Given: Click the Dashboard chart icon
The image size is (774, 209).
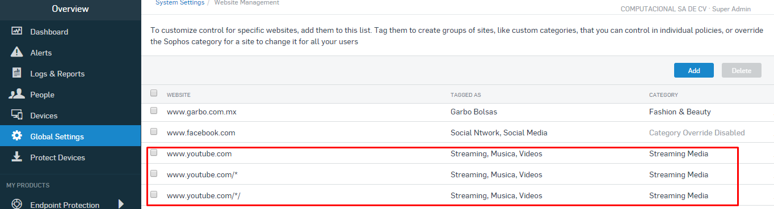Looking at the screenshot, I should [x=17, y=32].
